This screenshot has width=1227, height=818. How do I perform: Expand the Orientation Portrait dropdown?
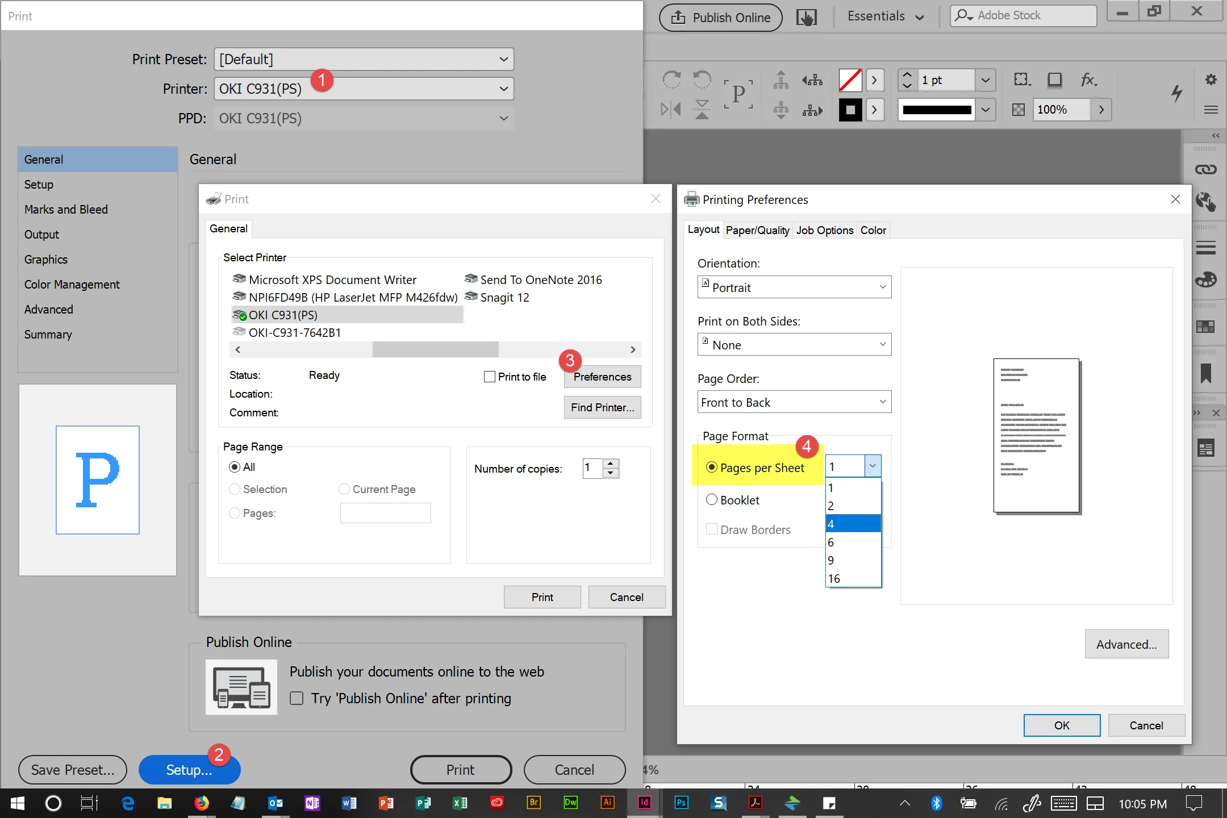[794, 287]
